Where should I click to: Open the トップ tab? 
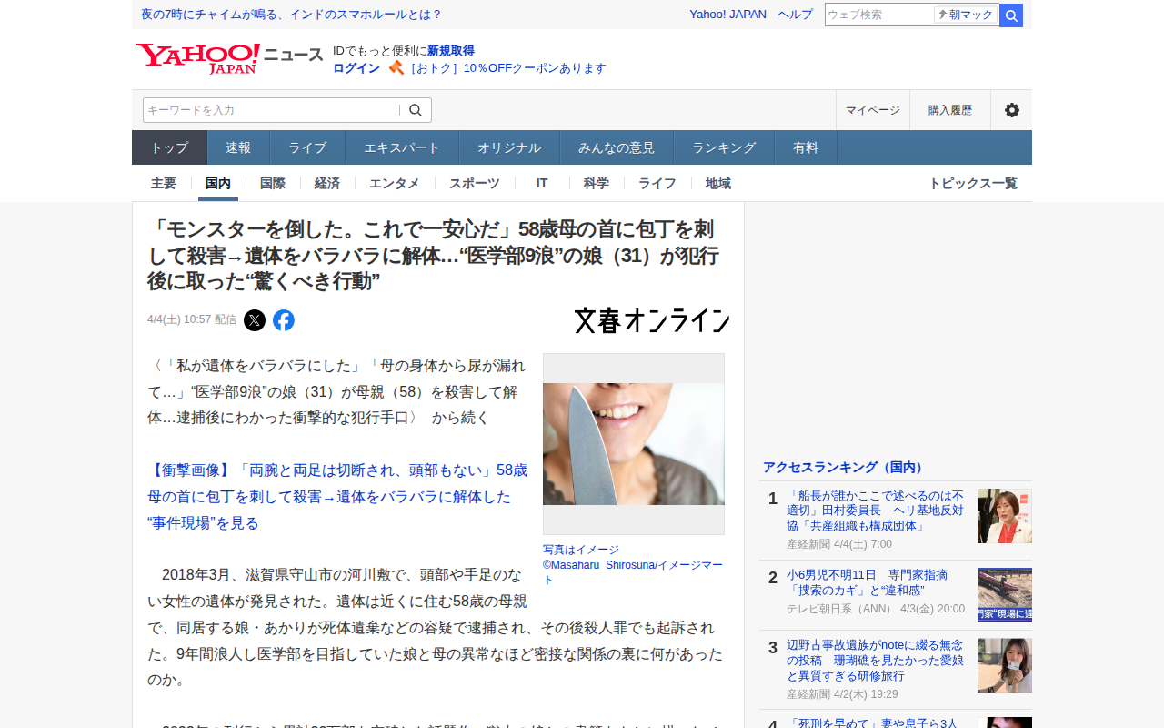(169, 147)
